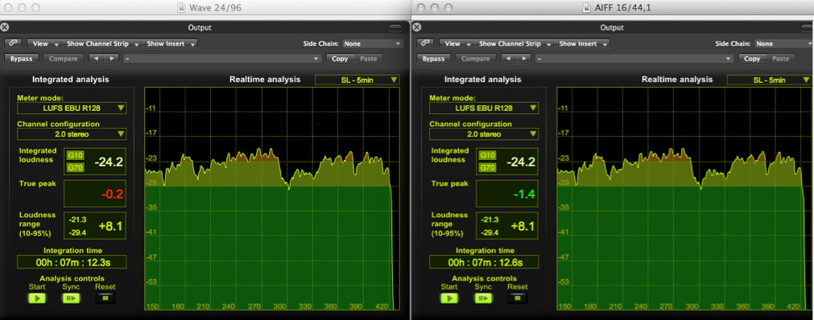The height and width of the screenshot is (320, 814).
Task: Click the loudness graph in Wave 24/96 window
Action: tap(272, 199)
